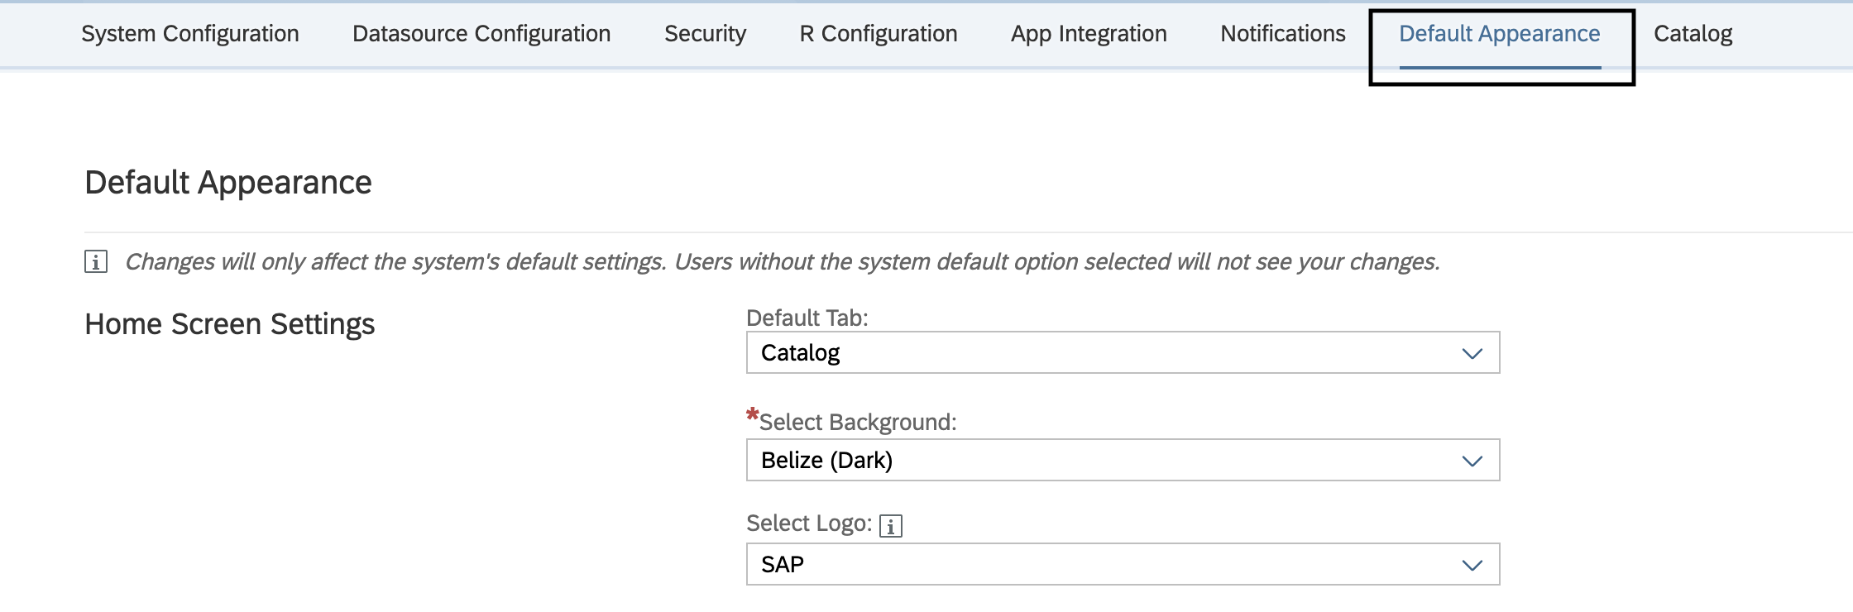Click the SAP value in the logo field
The width and height of the screenshot is (1853, 612).
point(783,565)
